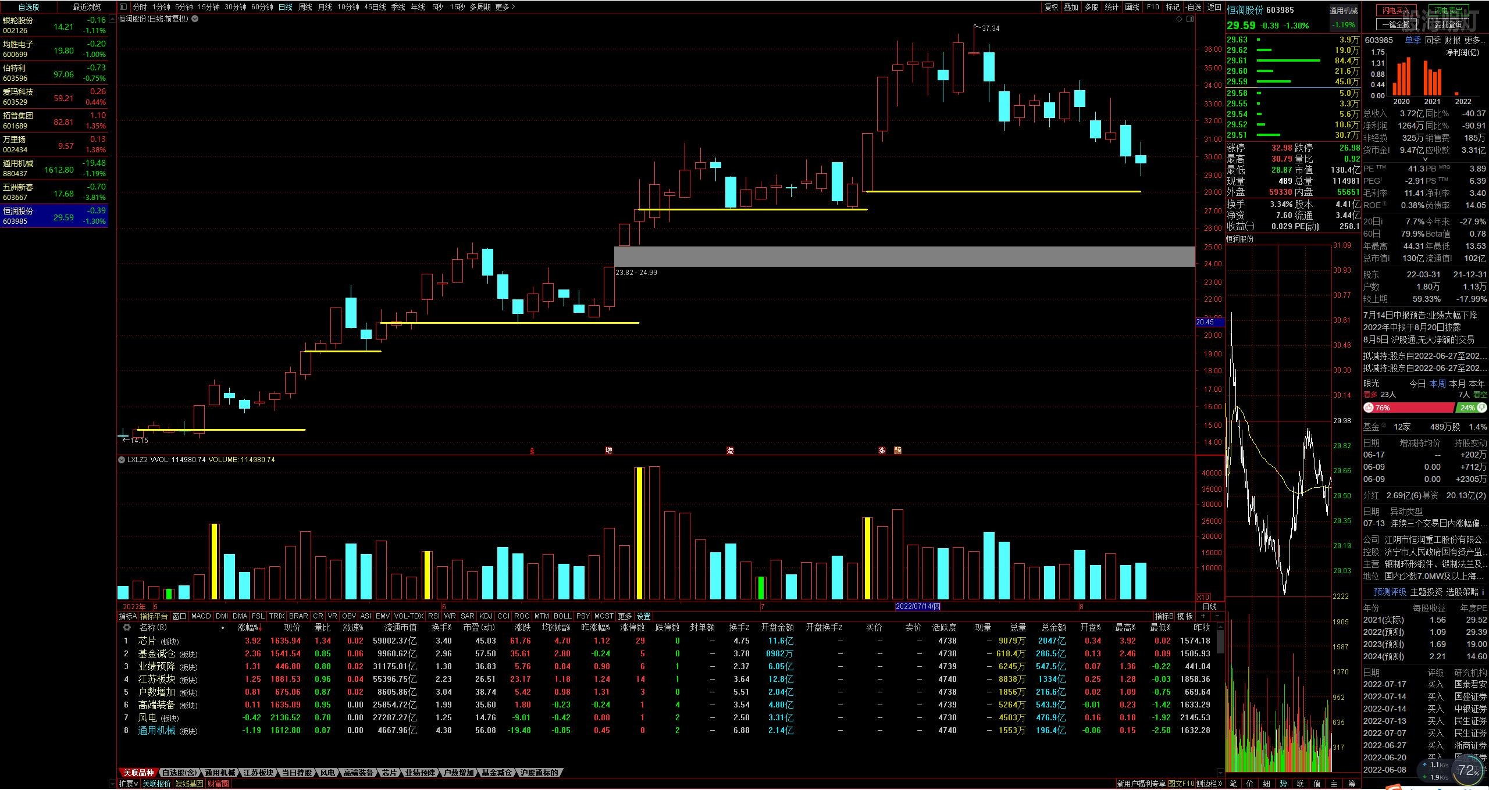
Task: Expand the 更多 periods chevron in the toolbar
Action: tap(505, 7)
